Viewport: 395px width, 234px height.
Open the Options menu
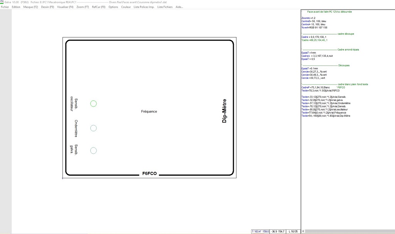click(x=113, y=7)
